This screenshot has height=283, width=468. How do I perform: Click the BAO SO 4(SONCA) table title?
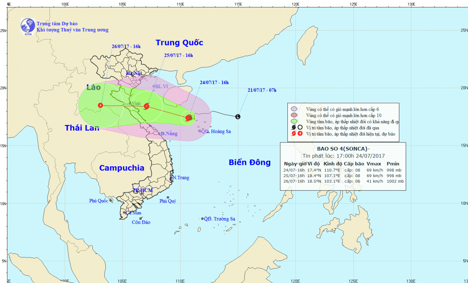344,149
